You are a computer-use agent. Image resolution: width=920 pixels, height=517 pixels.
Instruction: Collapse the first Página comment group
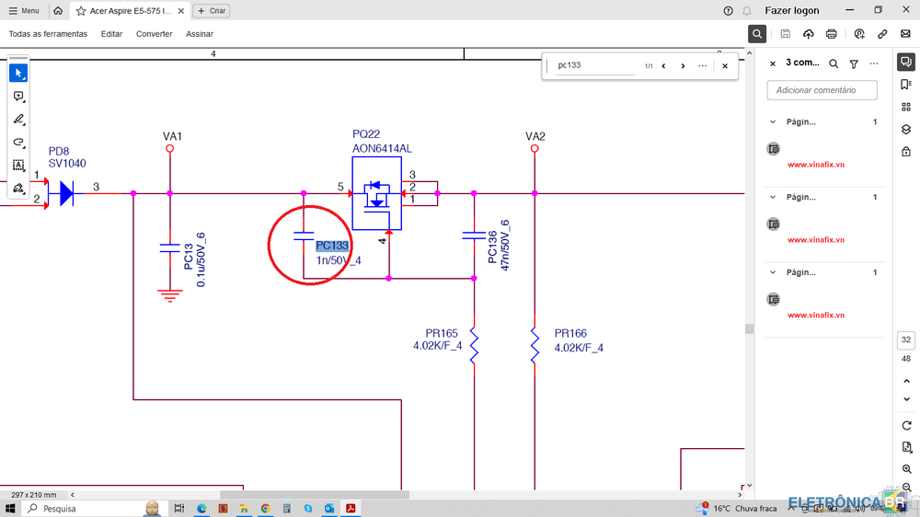[773, 121]
